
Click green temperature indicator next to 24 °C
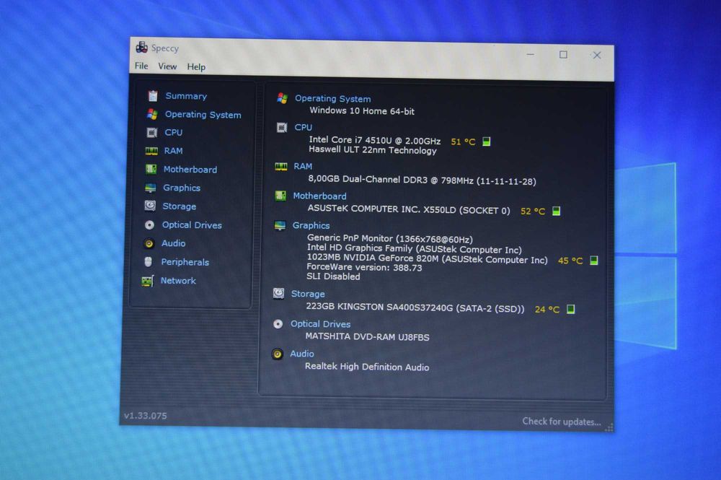[x=570, y=309]
